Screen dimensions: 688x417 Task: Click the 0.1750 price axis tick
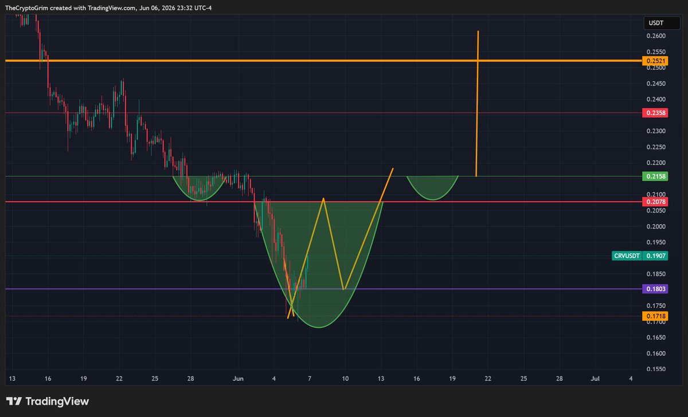(x=656, y=306)
